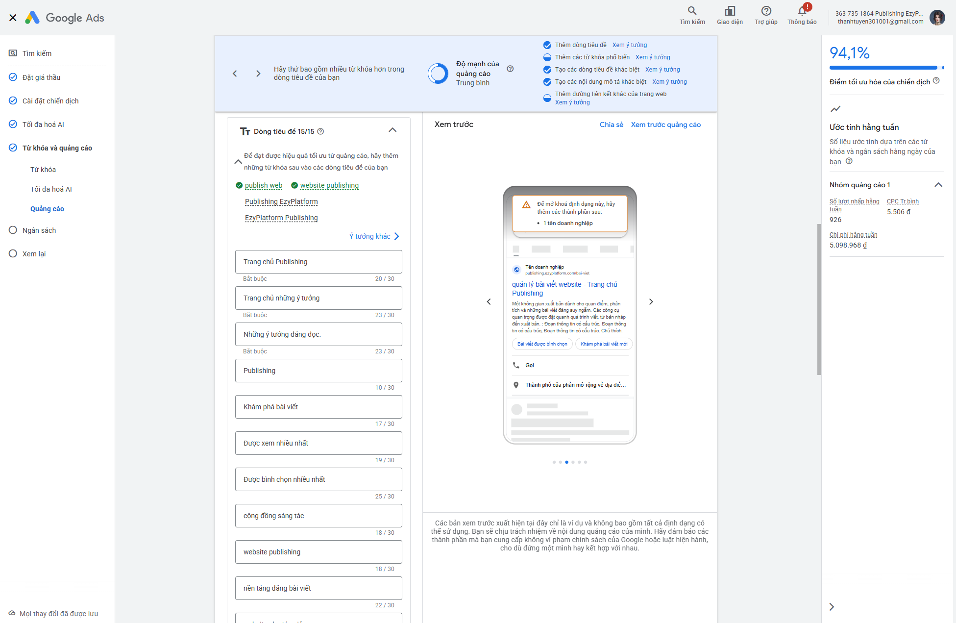Click the cloud saved-changes icon
956x623 pixels.
coord(12,613)
